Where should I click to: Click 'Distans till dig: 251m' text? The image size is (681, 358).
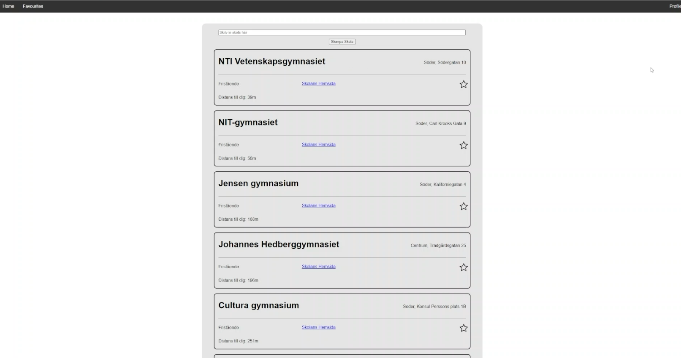point(239,341)
